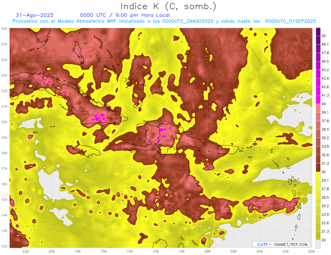Click colorbar value "35.2"
This screenshot has width=331, height=255.
325,138
